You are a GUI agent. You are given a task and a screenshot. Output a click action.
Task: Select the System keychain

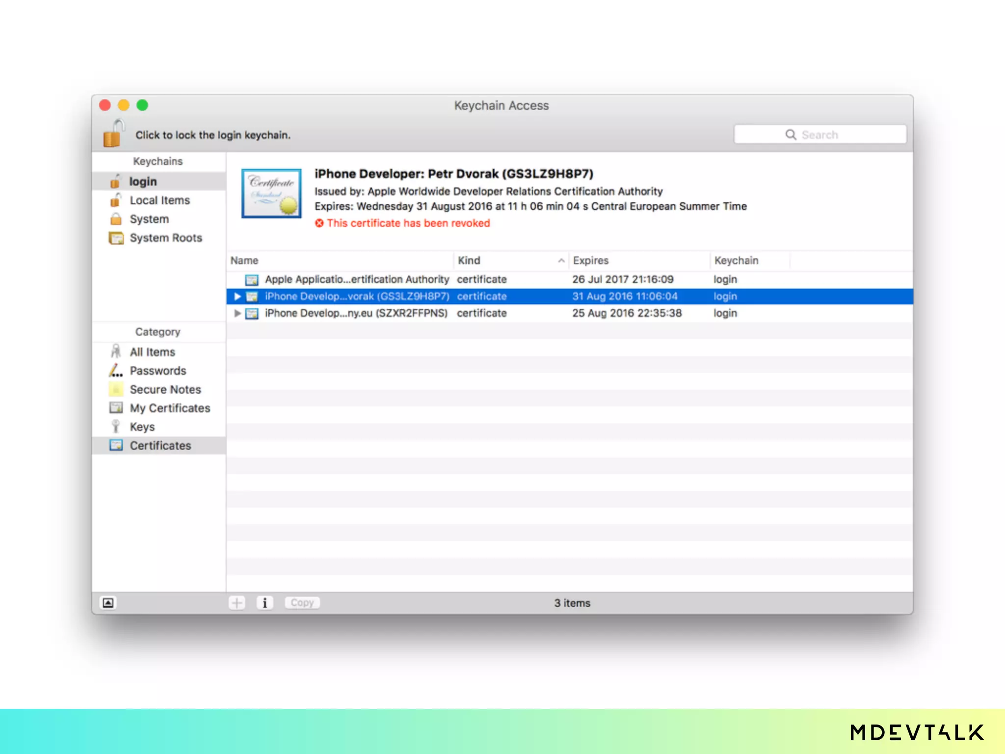click(x=149, y=219)
